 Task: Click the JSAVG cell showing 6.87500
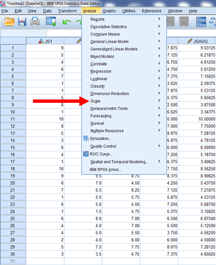coord(197,219)
